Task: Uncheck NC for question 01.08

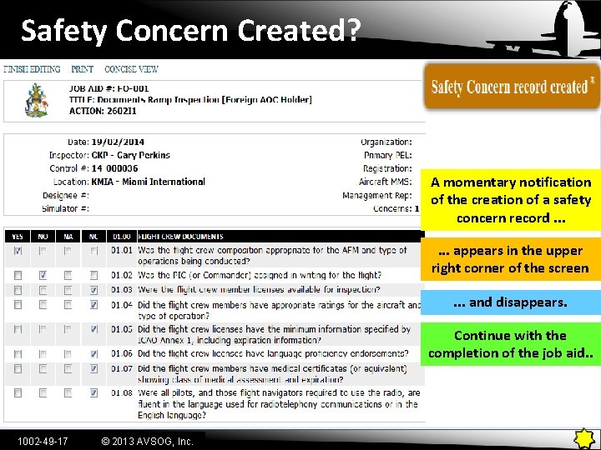Action: coord(93,393)
